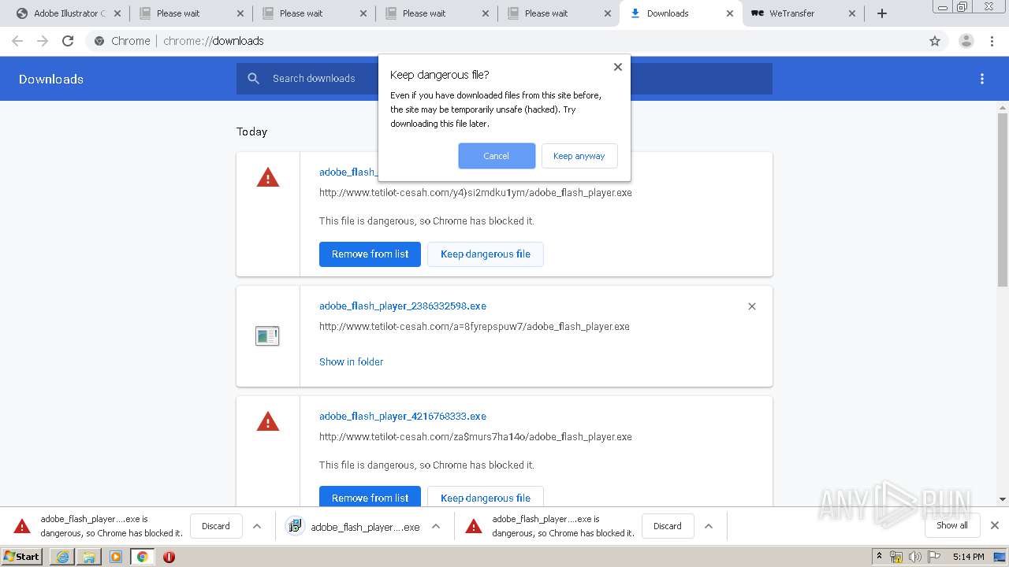
Task: Open the Chrome three-dot menu
Action: point(992,41)
